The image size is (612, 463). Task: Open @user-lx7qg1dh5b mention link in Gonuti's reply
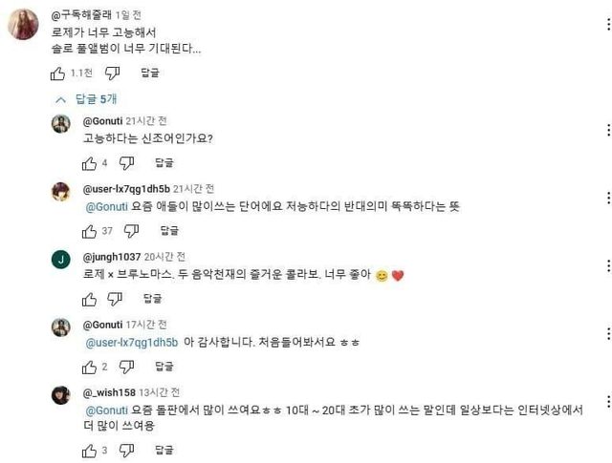pyautogui.click(x=132, y=343)
